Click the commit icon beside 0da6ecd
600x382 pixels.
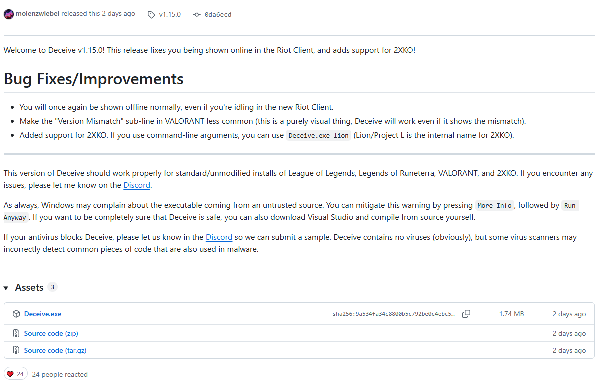click(196, 15)
